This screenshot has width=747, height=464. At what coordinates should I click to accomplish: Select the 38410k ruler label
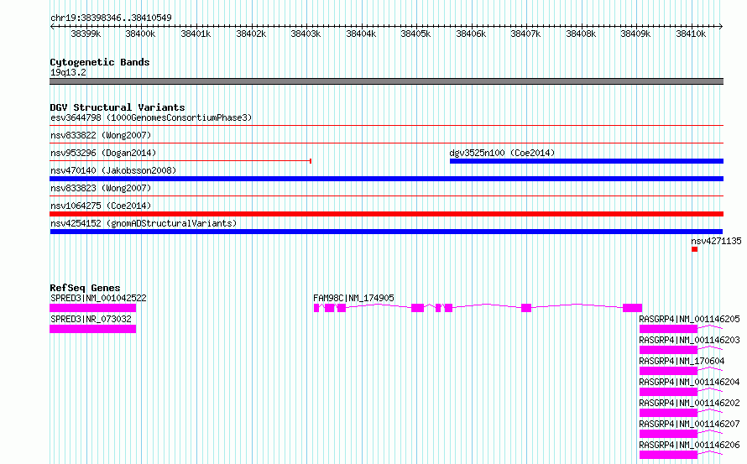click(x=692, y=34)
